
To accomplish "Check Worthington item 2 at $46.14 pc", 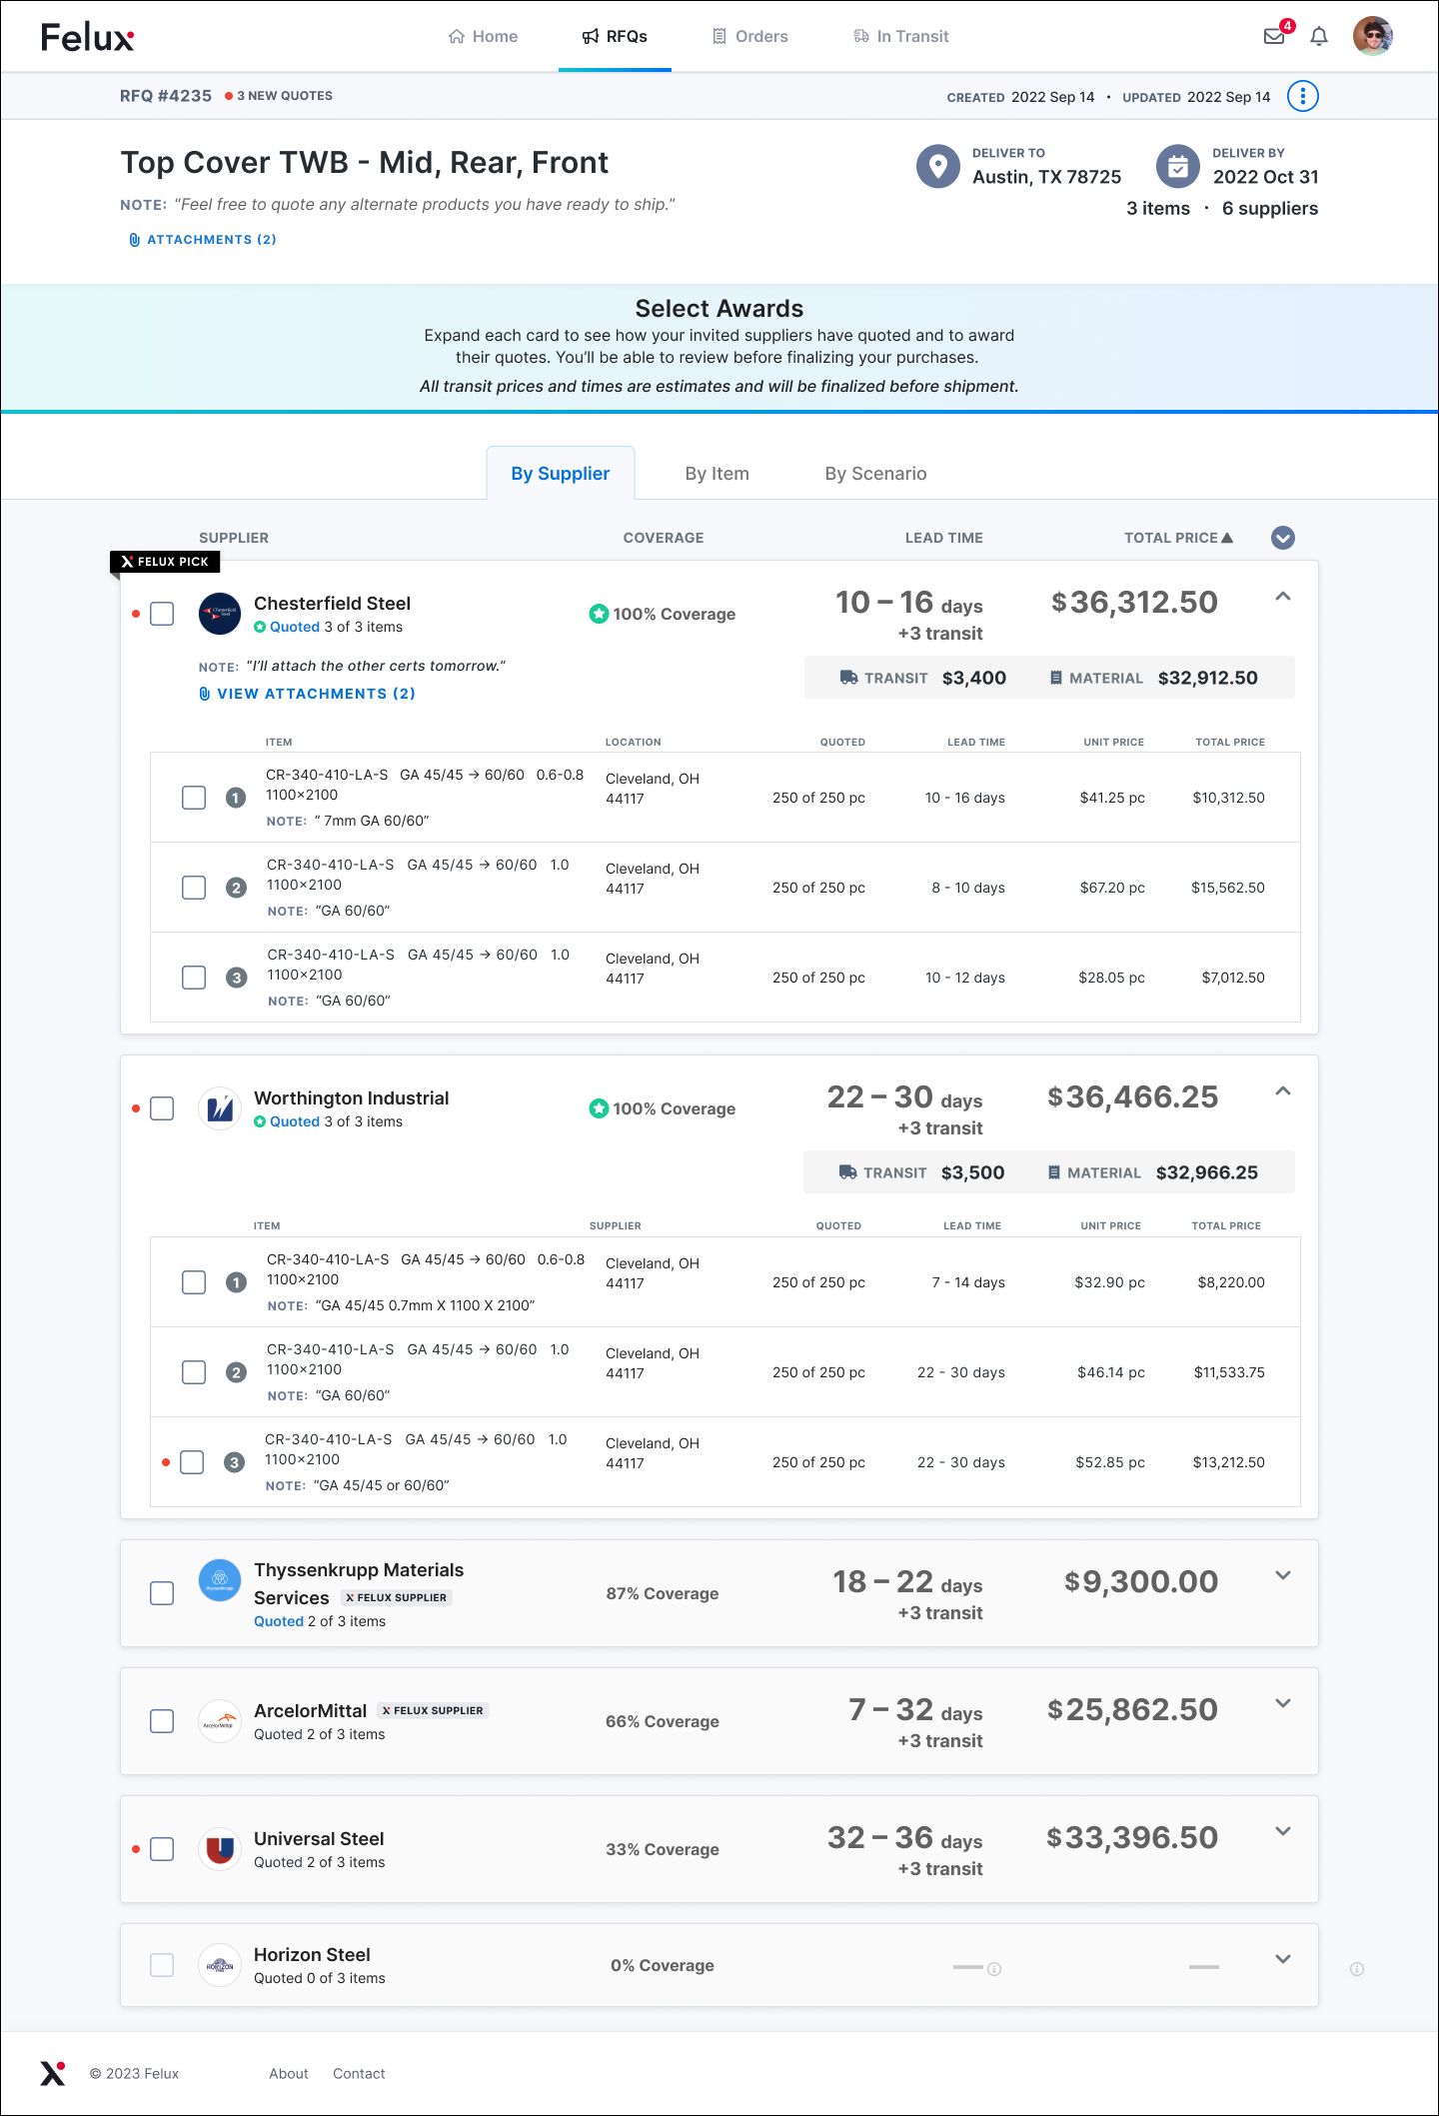I will [x=194, y=1372].
